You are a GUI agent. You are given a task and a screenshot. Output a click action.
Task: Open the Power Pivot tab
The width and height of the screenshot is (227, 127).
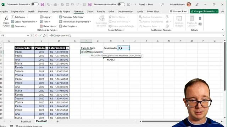pos(153,12)
